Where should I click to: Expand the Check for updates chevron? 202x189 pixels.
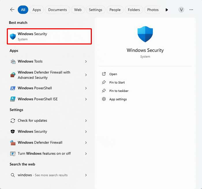86,121
